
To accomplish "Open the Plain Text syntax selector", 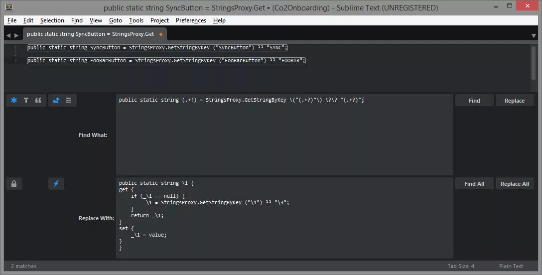I will click(x=511, y=266).
